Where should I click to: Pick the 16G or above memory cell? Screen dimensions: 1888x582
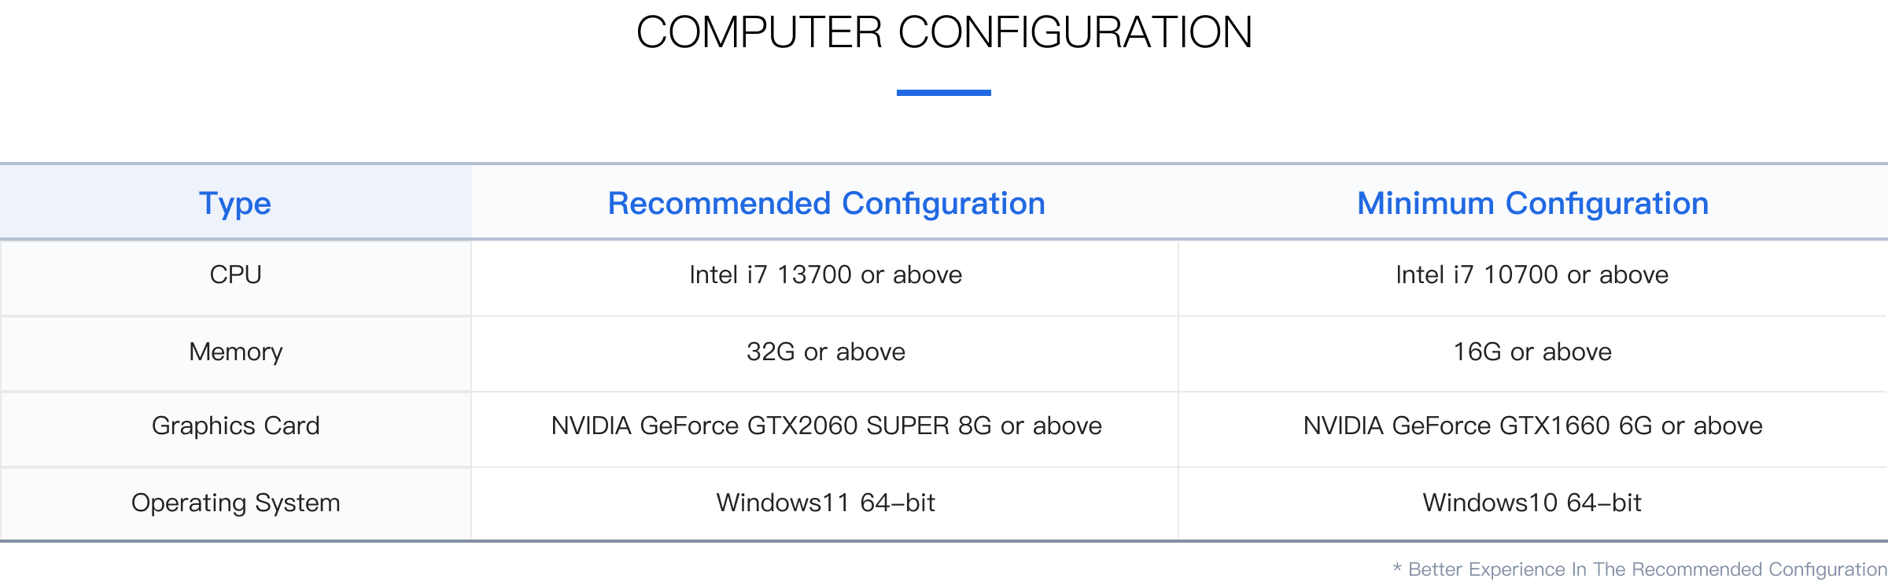coord(1532,352)
